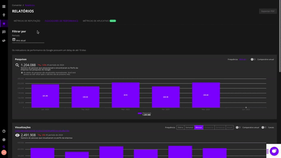
Task: Open the chat messages sidebar icon
Action: (x=4, y=32)
